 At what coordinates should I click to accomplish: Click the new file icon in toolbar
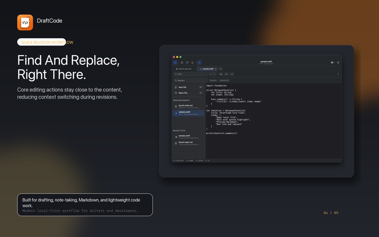click(x=182, y=62)
